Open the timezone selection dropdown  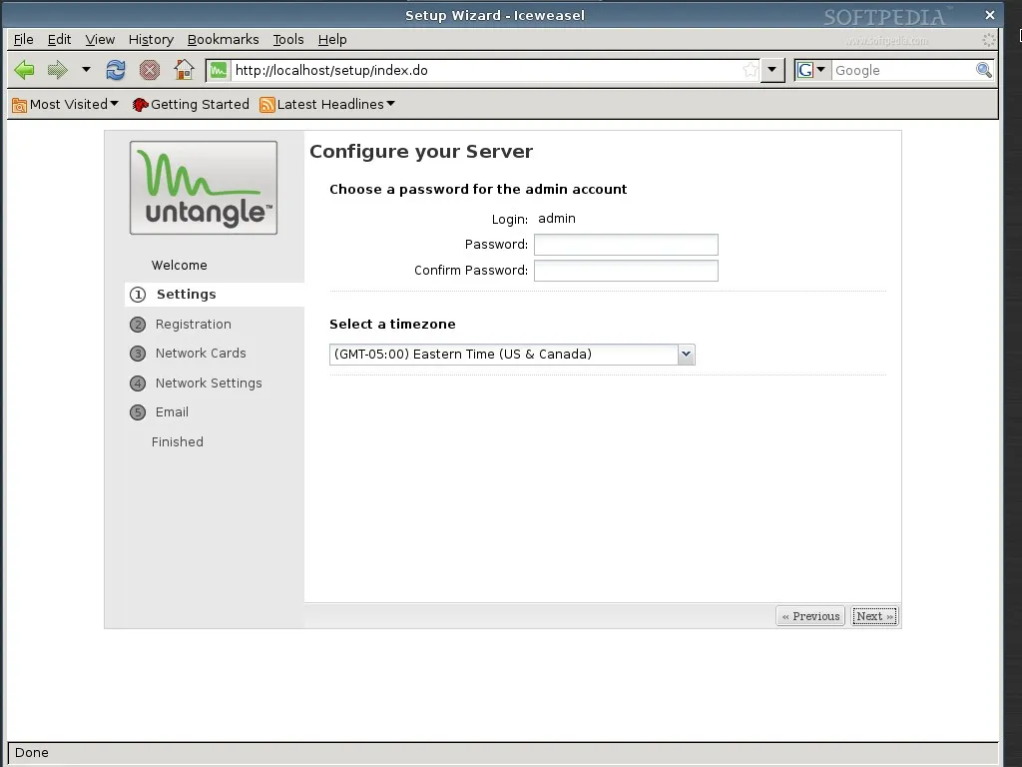pos(686,354)
